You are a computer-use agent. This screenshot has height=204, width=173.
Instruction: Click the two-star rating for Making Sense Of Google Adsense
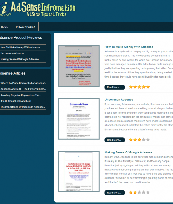[x=139, y=192]
